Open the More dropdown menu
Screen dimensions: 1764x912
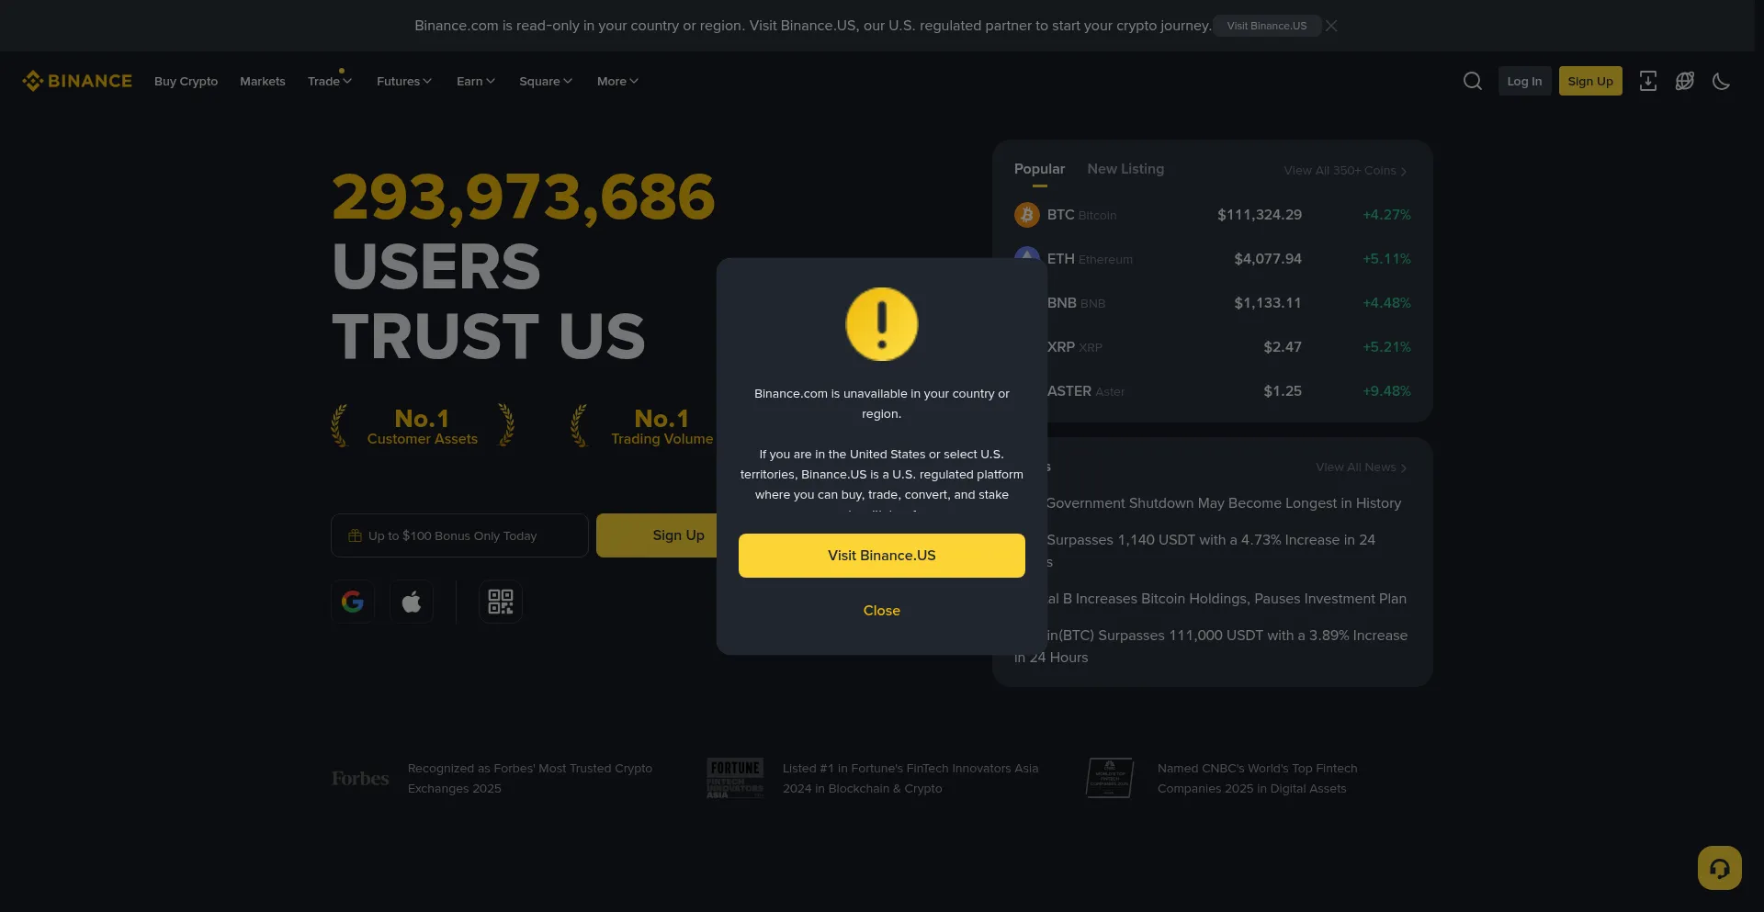(617, 81)
